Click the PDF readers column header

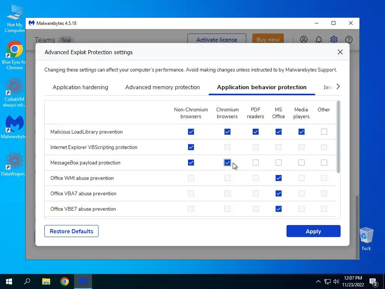pyautogui.click(x=255, y=113)
